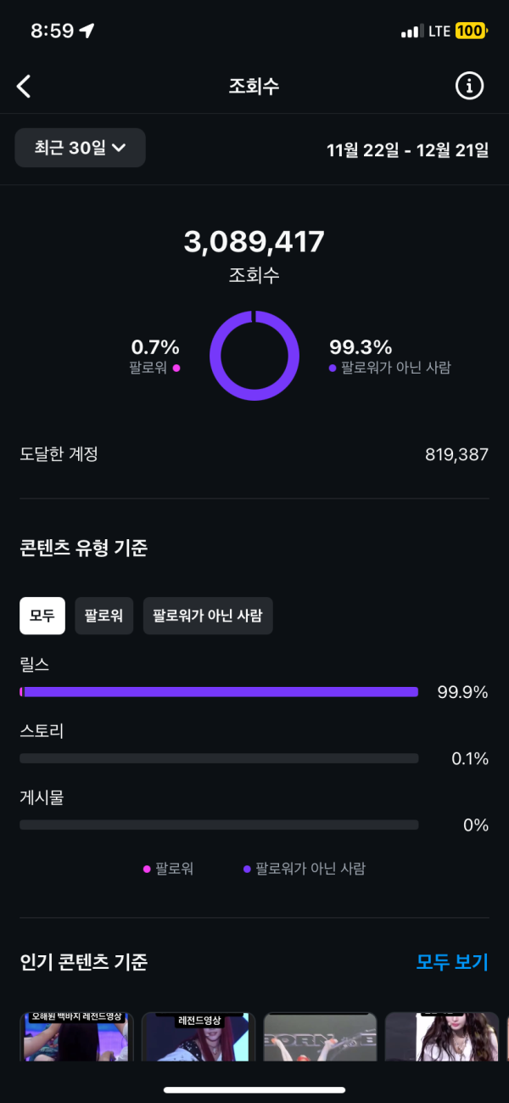Tap the 릴스 content type row label
Viewport: 509px width, 1103px height.
tap(35, 665)
